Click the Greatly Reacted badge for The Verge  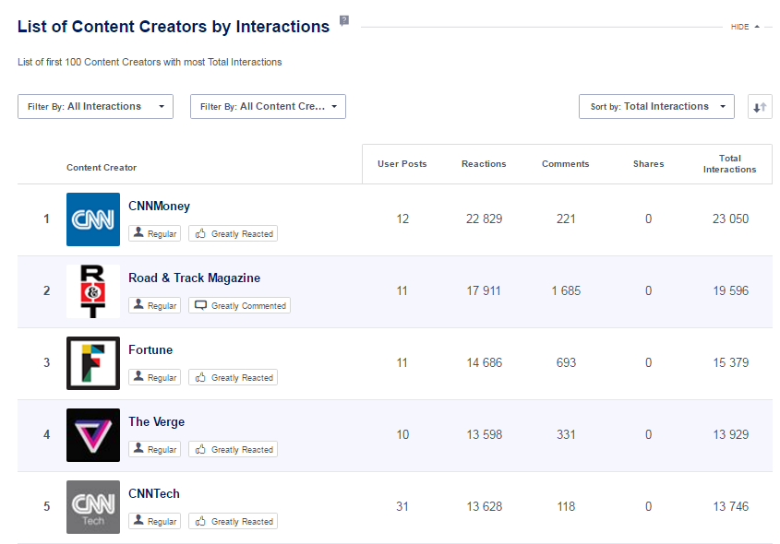click(x=233, y=449)
